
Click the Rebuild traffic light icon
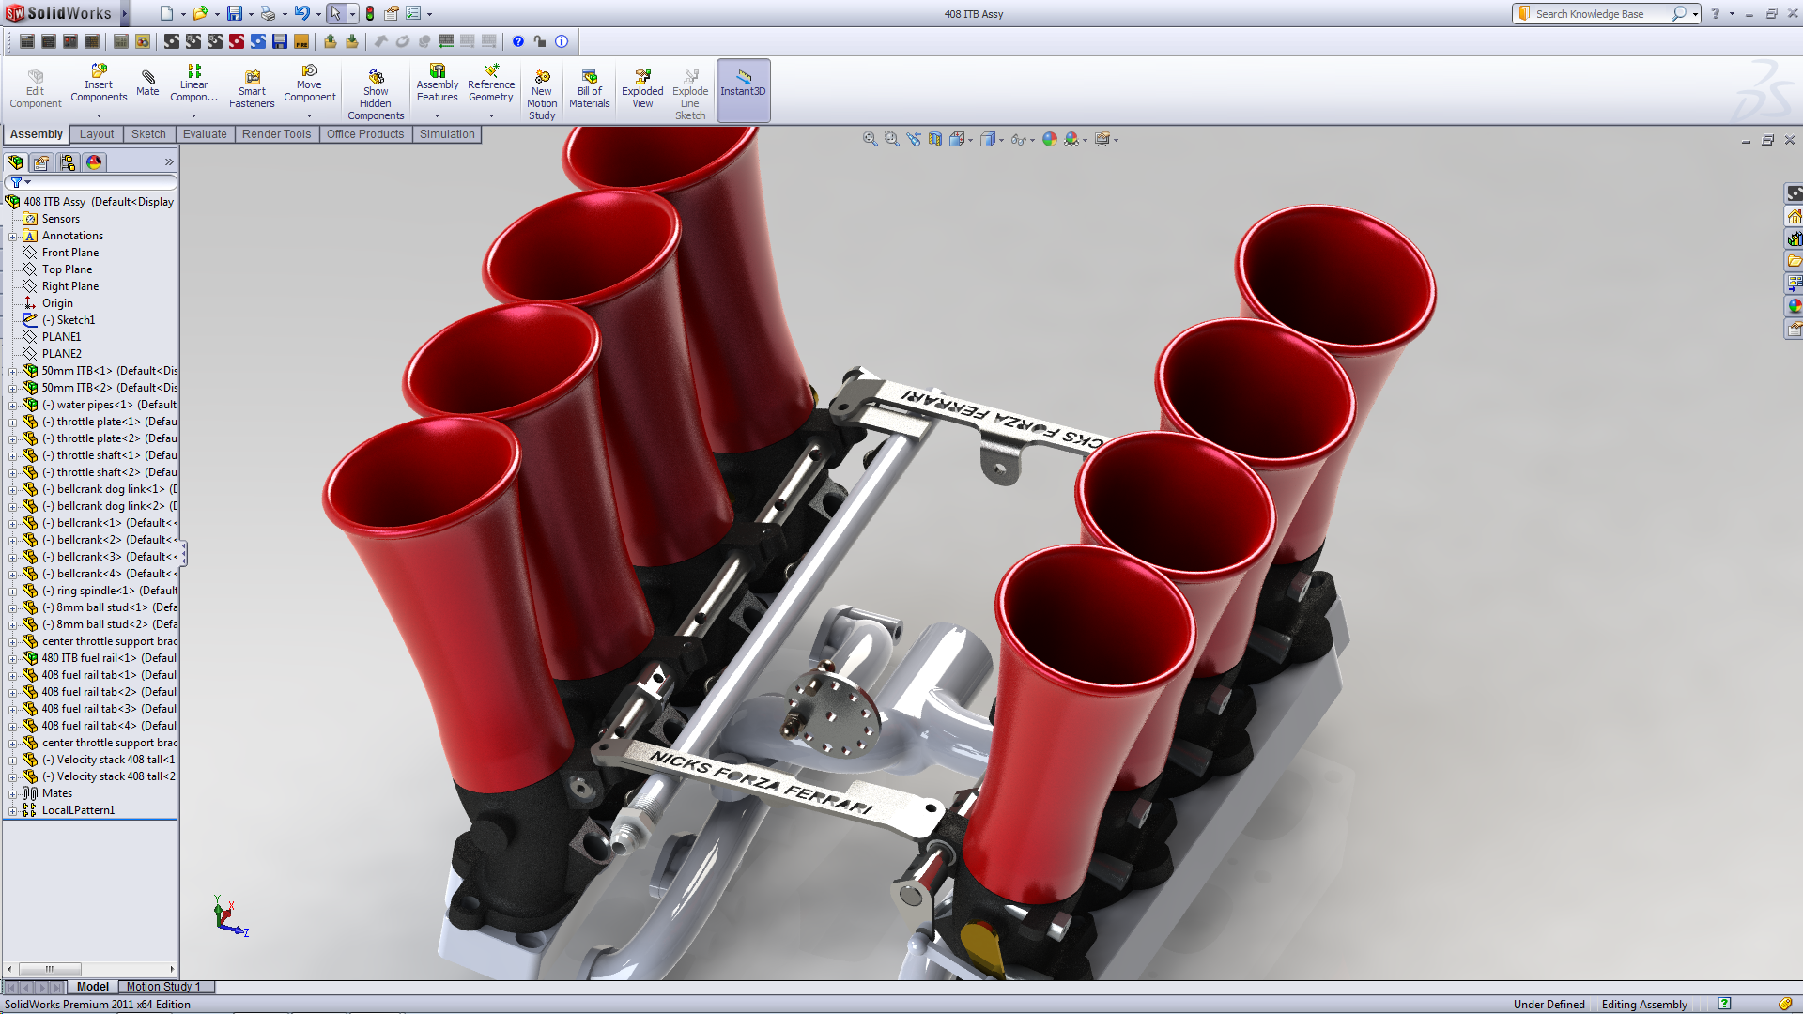(x=370, y=13)
